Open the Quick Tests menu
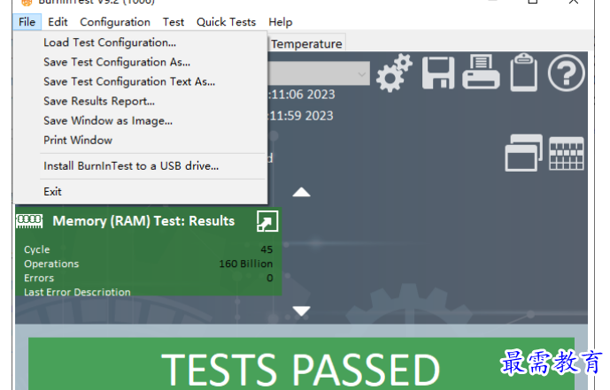This screenshot has height=390, width=610. tap(226, 22)
